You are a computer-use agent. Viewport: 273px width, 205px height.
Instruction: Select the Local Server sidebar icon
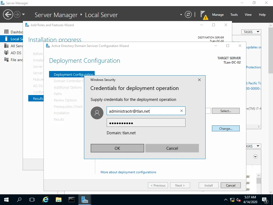[x=6, y=39]
